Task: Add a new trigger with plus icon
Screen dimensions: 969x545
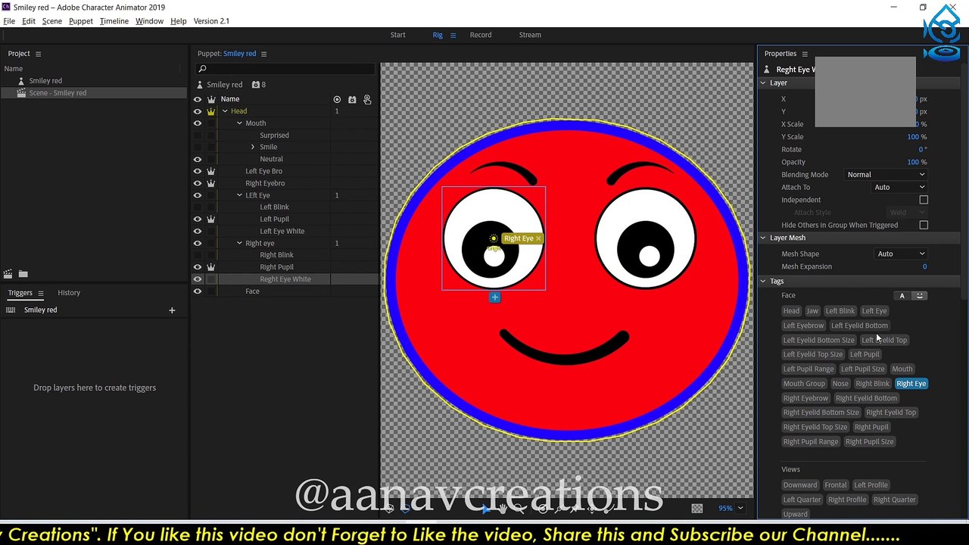Action: click(x=172, y=310)
